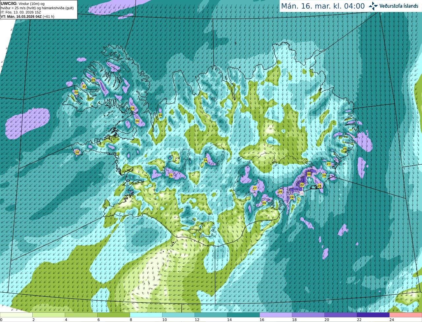Pick the 18–20 m/s purple legend swatch
Screen dimensions: 422x322
point(308,315)
